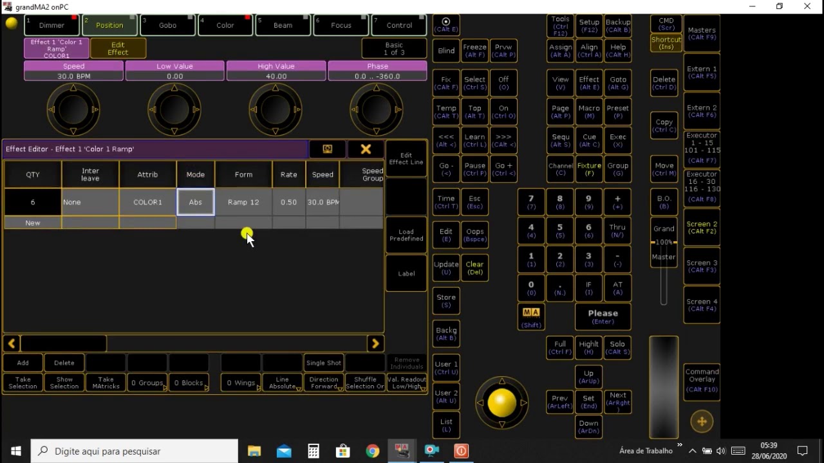Click the Store key
Screen dimensions: 824x463
pyautogui.click(x=446, y=300)
